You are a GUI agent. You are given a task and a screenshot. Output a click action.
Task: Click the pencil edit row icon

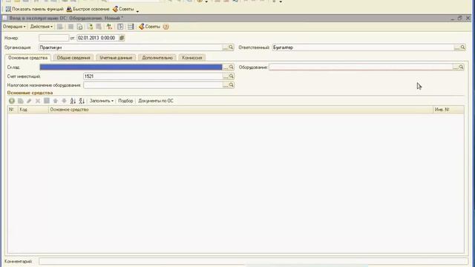pyautogui.click(x=29, y=101)
